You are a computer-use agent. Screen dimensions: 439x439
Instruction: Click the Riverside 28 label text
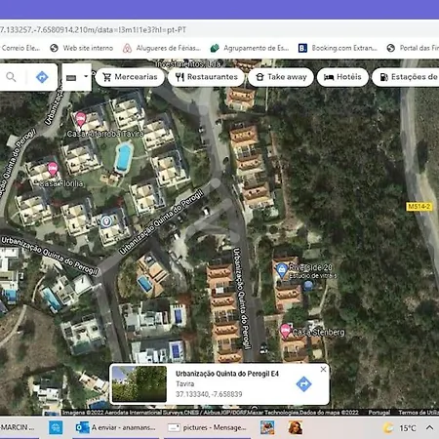310,267
